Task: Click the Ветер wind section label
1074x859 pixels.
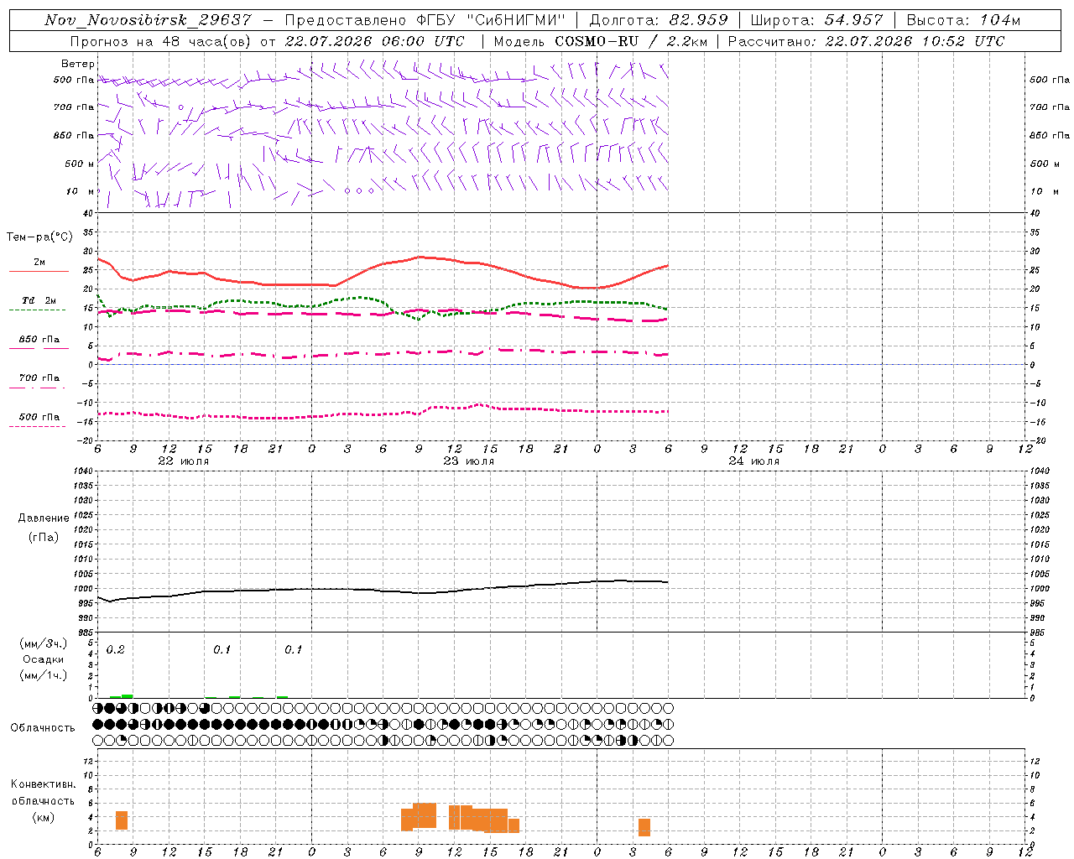Action: pyautogui.click(x=78, y=64)
